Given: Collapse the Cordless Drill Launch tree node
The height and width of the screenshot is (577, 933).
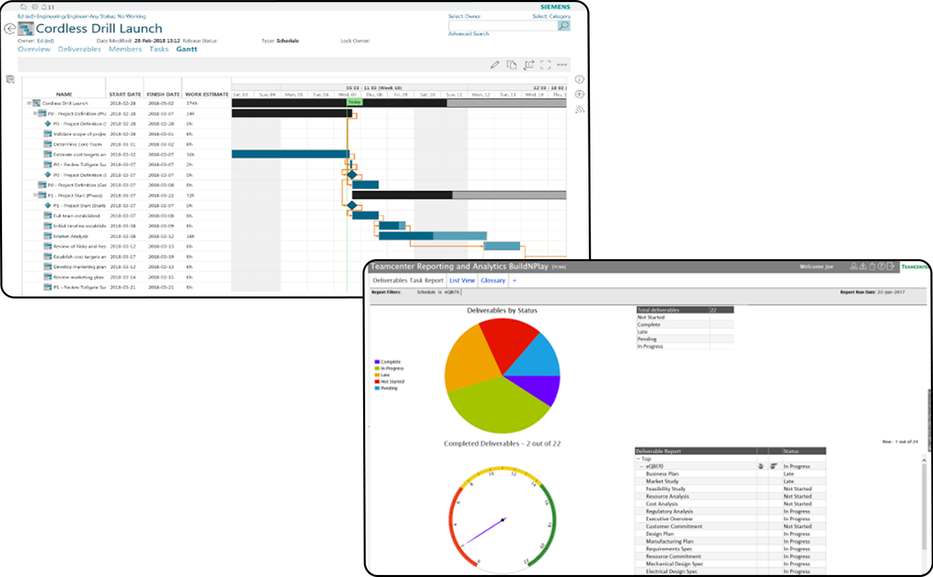Looking at the screenshot, I should [29, 103].
